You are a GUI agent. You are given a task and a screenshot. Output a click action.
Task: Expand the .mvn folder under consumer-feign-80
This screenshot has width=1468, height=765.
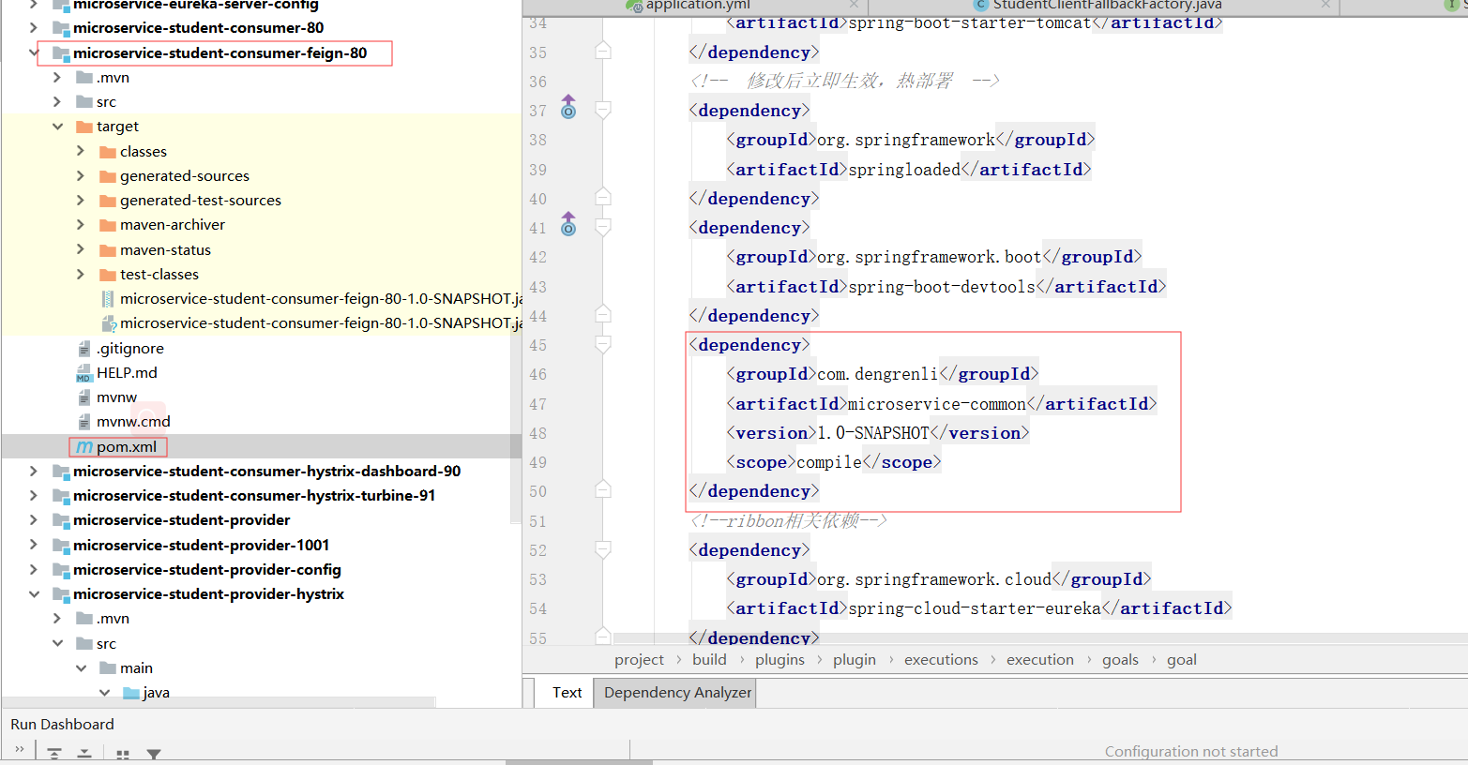[57, 78]
